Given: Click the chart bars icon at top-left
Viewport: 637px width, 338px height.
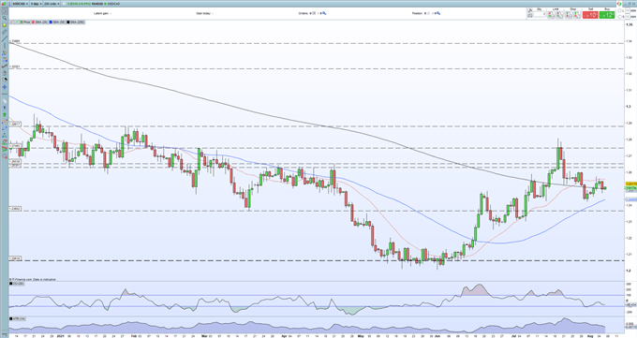Looking at the screenshot, I should 4,4.
